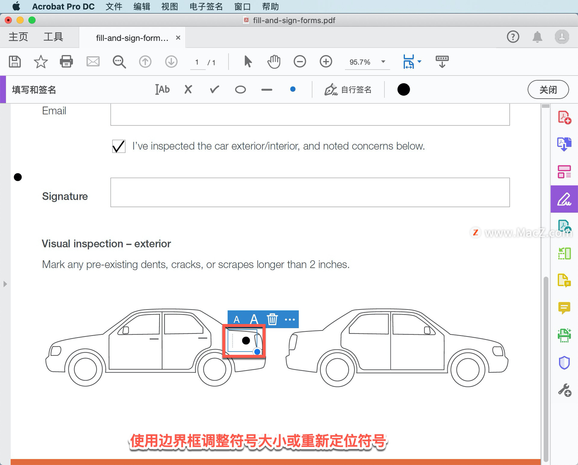Switch to the 工具 tab
This screenshot has height=465, width=578.
tap(53, 37)
